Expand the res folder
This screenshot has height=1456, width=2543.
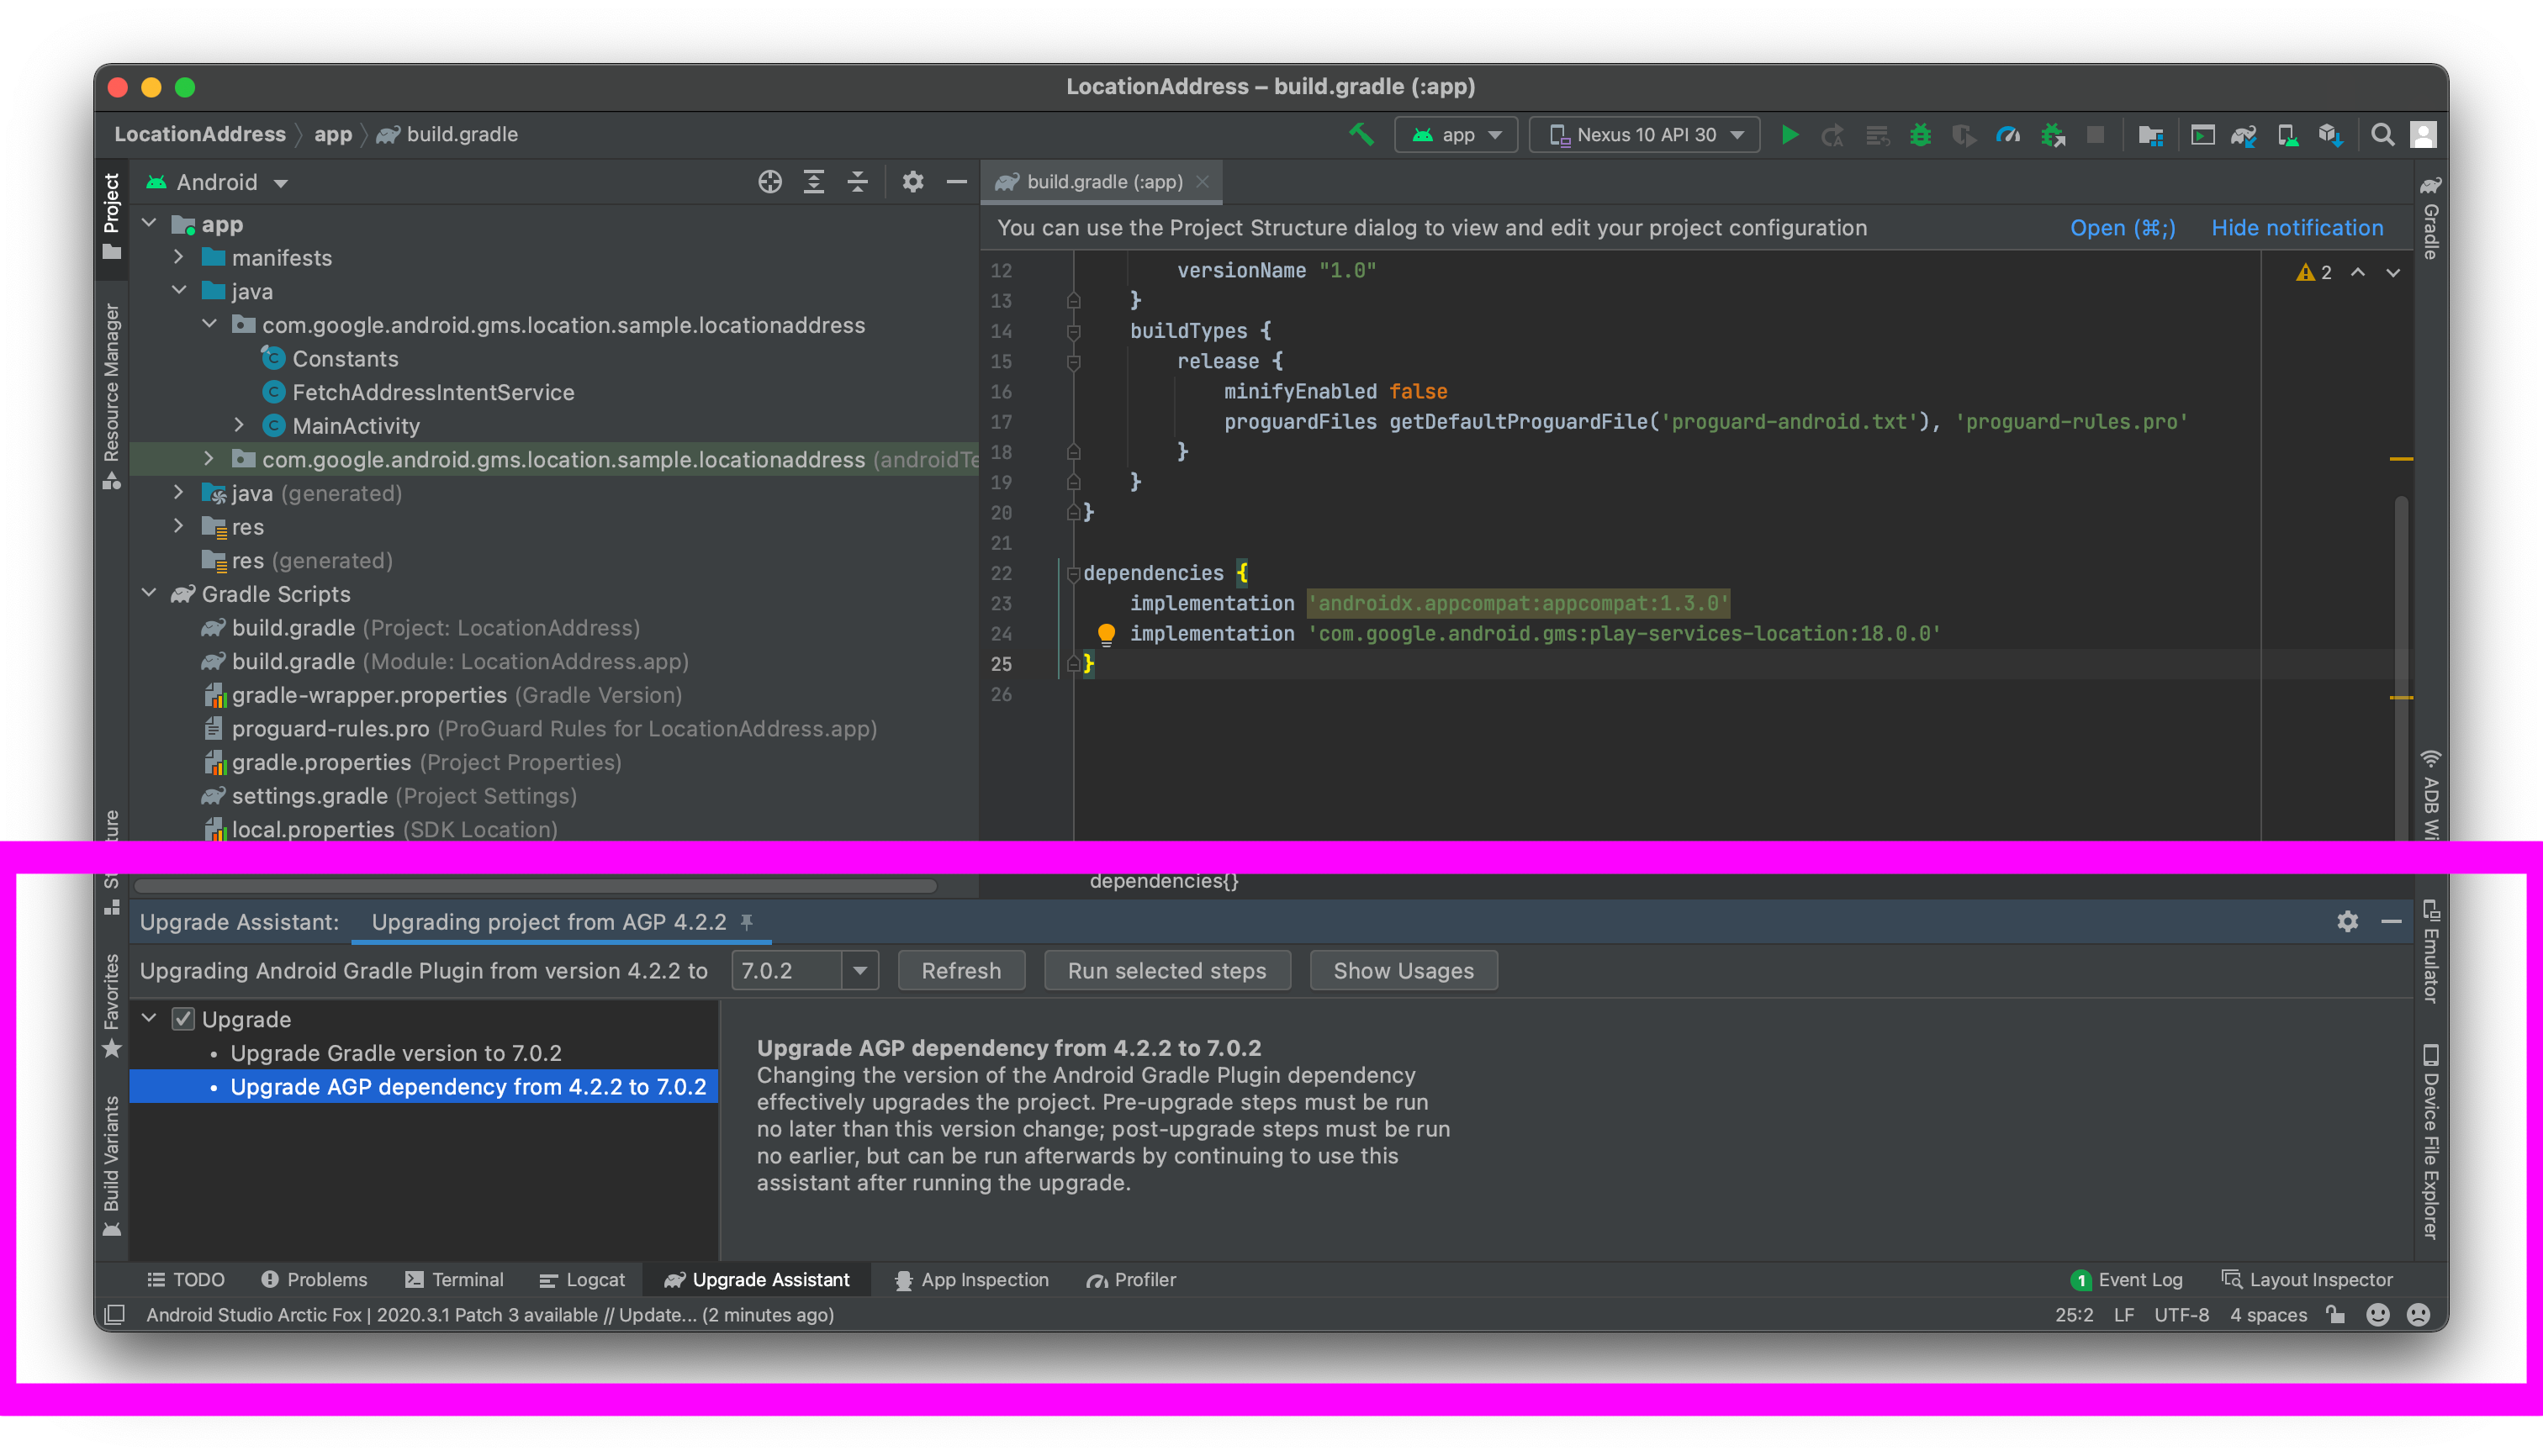(178, 526)
